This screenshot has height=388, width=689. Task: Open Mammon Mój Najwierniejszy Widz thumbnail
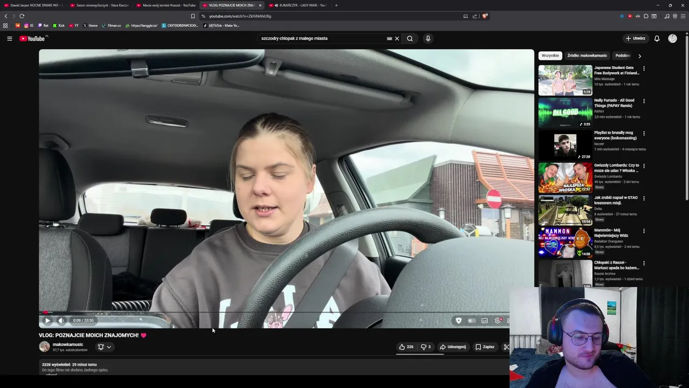click(565, 242)
